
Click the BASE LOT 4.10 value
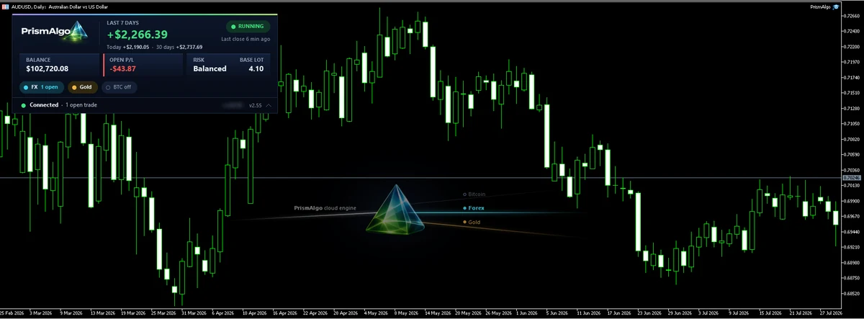[256, 69]
